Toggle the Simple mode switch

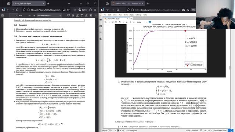[x=109, y=131]
